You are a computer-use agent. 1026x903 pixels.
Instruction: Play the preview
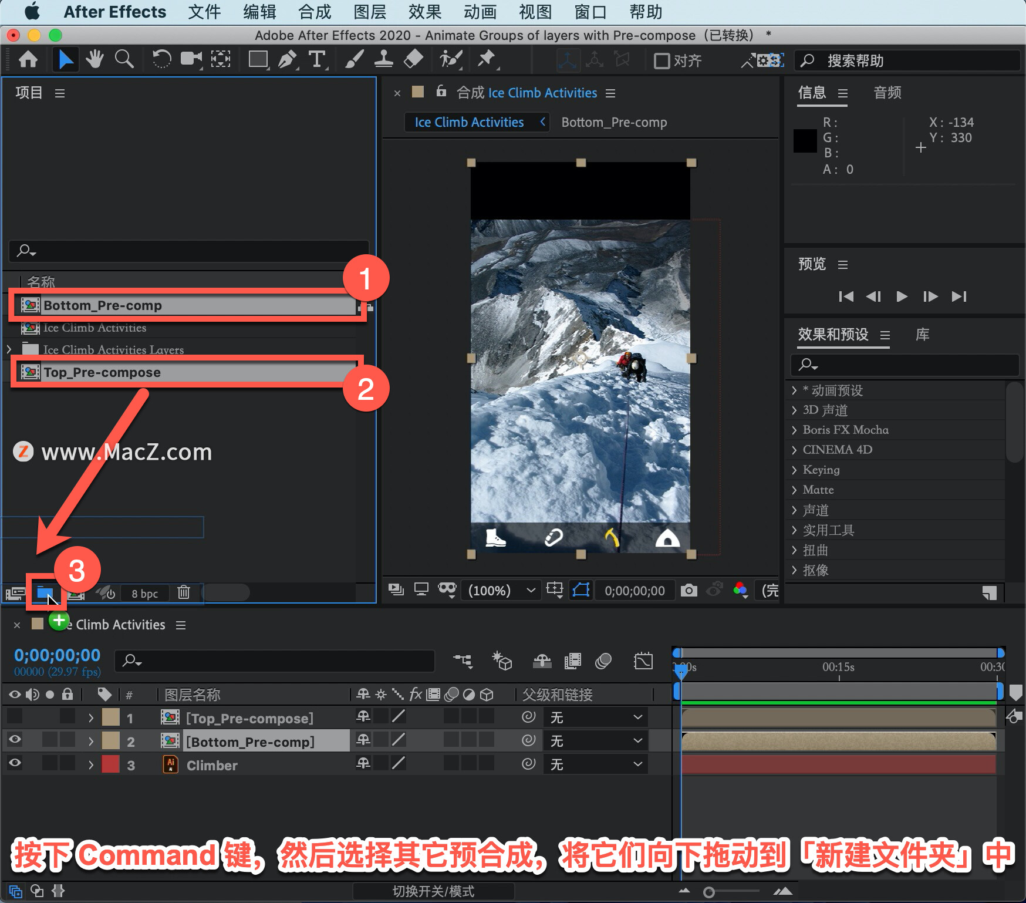[x=902, y=296]
